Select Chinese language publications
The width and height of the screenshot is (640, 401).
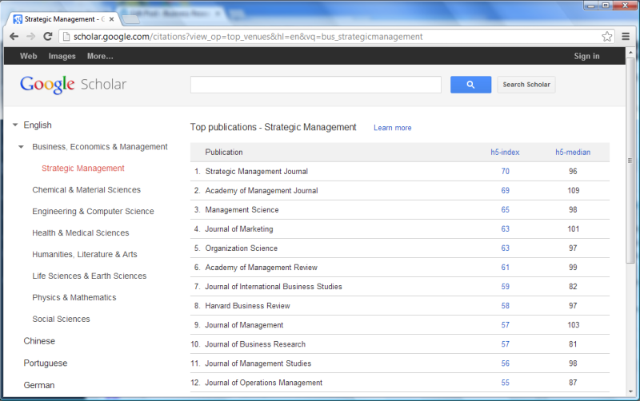pyautogui.click(x=39, y=341)
